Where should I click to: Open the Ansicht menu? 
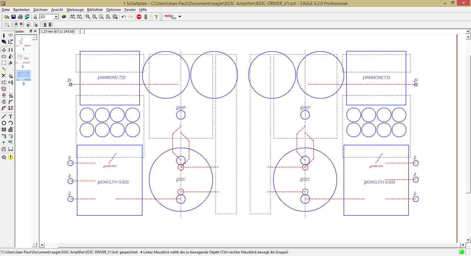(57, 10)
